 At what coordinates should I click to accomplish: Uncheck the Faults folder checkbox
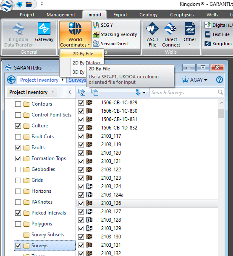(x=18, y=147)
